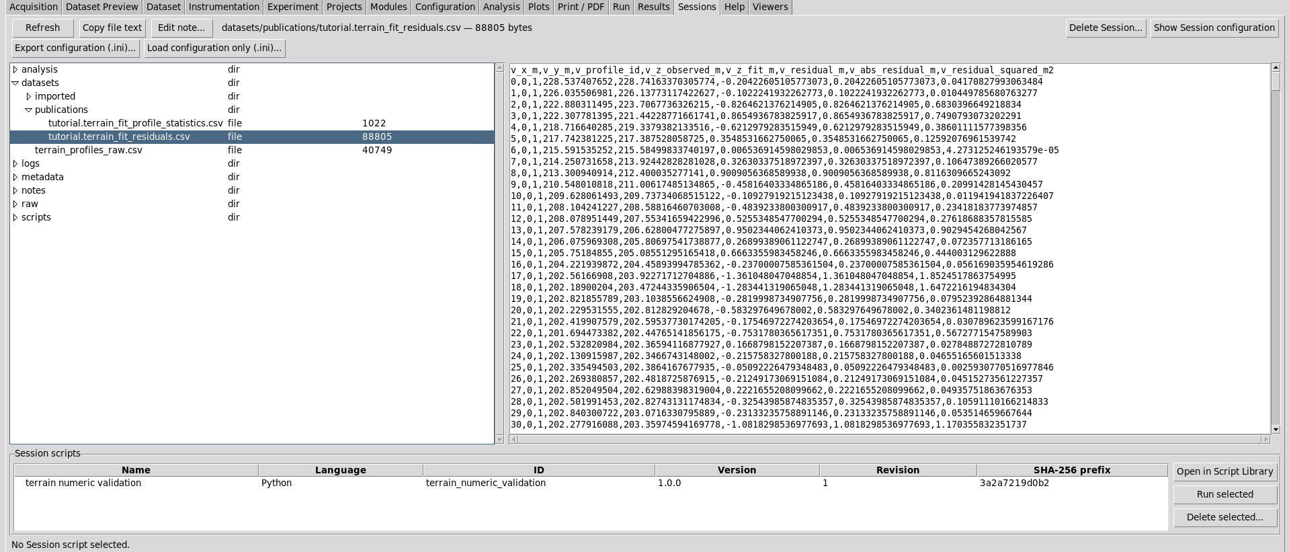Export configuration to .ini file
This screenshot has height=552, width=1289.
pyautogui.click(x=76, y=48)
